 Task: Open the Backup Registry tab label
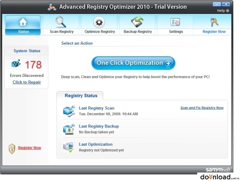pyautogui.click(x=138, y=32)
